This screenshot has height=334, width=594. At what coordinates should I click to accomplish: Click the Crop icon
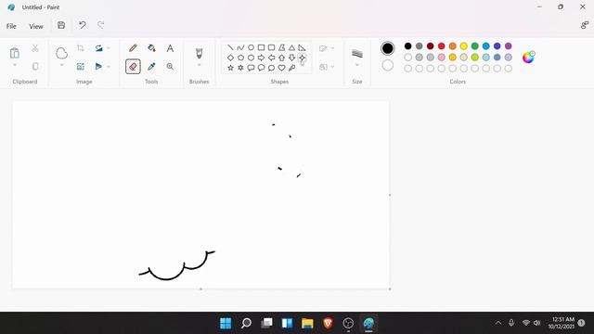coord(81,48)
